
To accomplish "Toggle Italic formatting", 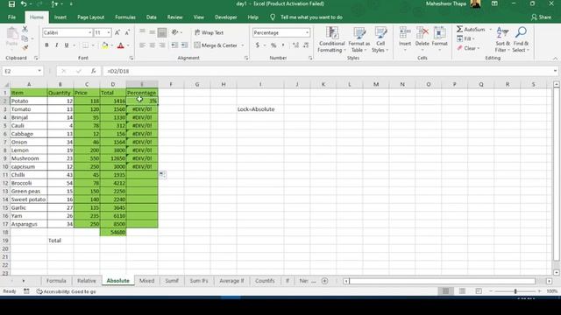I will click(x=56, y=45).
